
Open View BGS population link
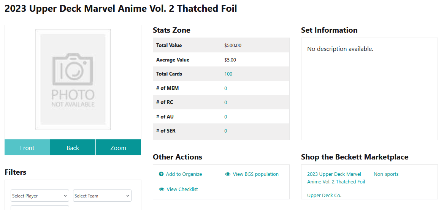pos(256,174)
